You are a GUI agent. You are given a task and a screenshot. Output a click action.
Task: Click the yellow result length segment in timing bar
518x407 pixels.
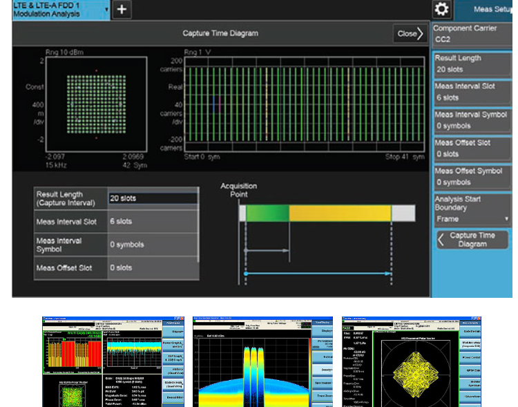click(340, 213)
